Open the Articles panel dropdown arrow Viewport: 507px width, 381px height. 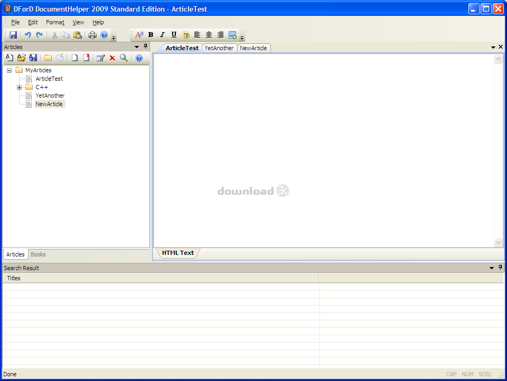[137, 47]
